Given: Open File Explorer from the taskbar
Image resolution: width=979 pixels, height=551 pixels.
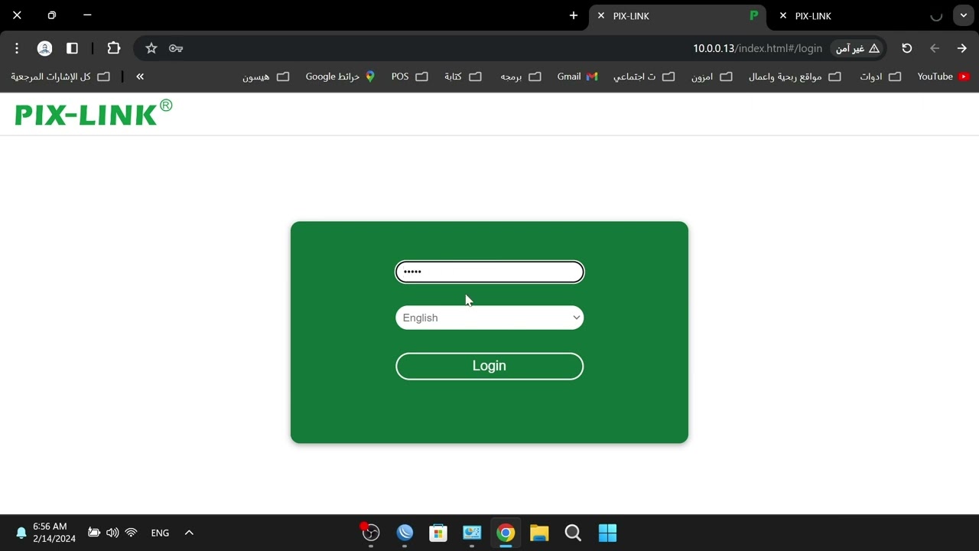Looking at the screenshot, I should [539, 533].
